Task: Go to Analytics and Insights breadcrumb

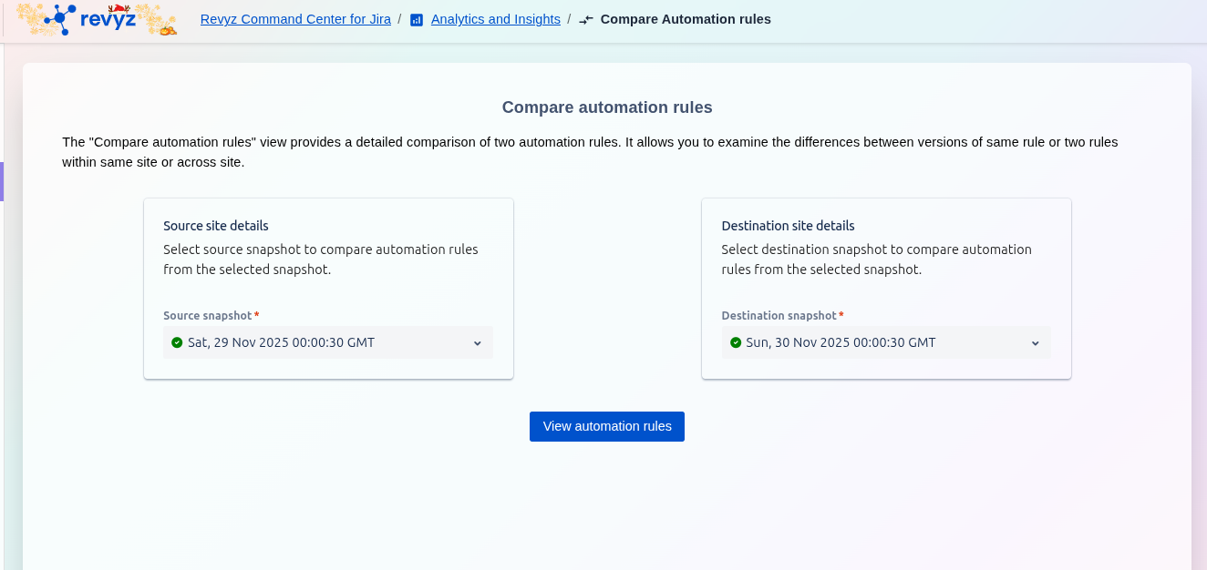Action: (495, 19)
